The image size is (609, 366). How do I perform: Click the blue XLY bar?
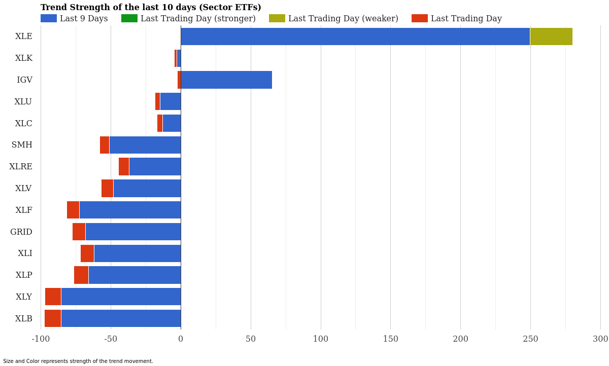pos(121,297)
